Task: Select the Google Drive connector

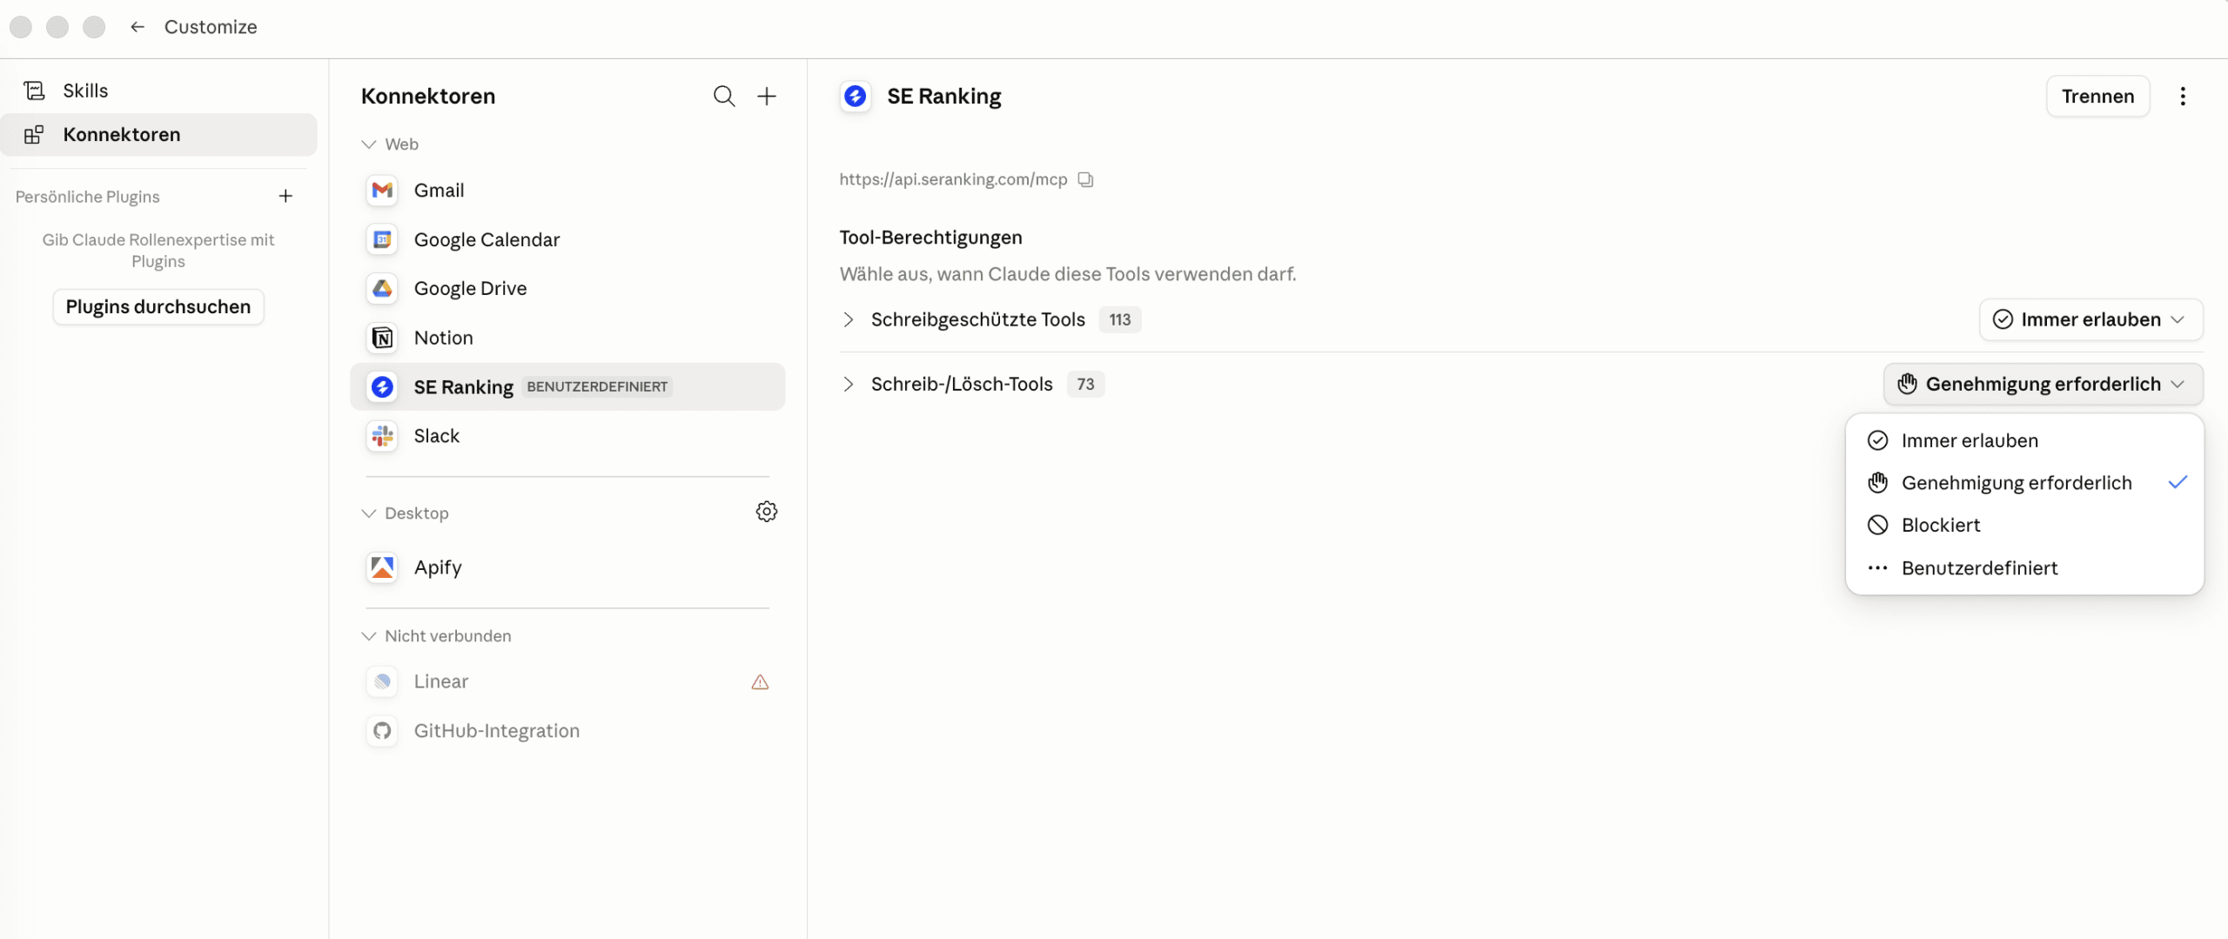Action: pos(567,289)
